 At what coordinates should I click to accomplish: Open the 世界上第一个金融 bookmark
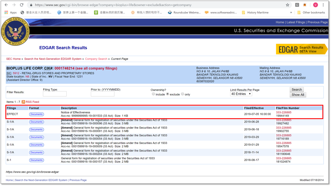(x=73, y=12)
